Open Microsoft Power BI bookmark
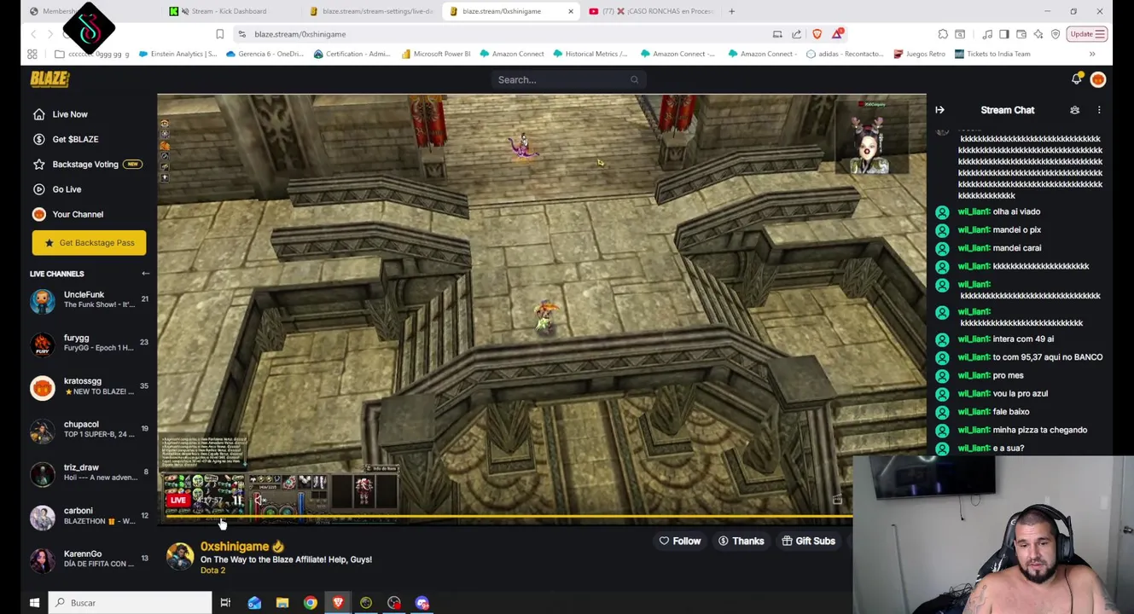Viewport: 1134px width, 614px height. click(x=435, y=54)
